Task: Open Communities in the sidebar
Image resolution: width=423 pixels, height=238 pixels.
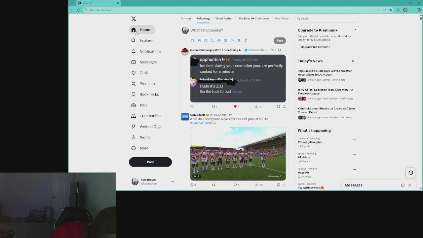Action: [147, 116]
